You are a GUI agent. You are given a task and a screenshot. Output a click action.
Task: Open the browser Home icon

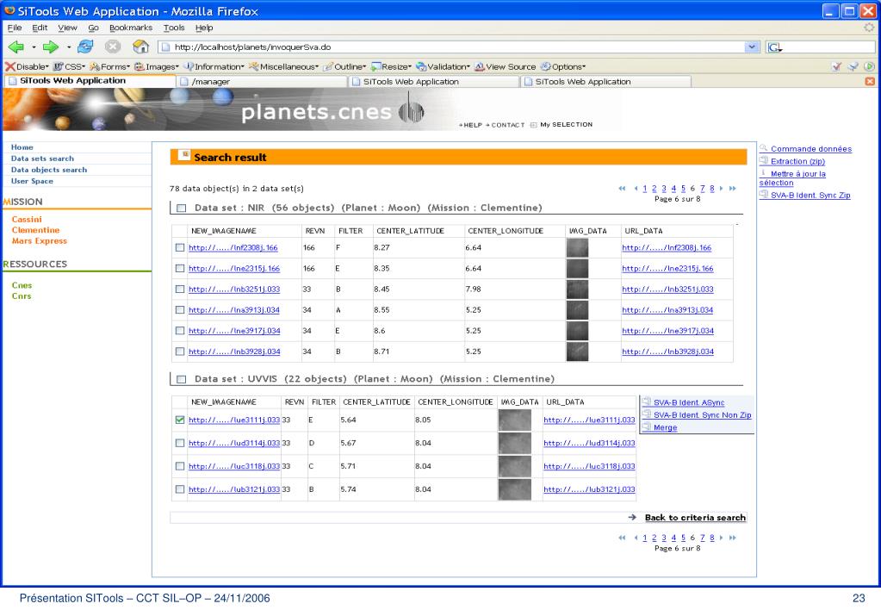pos(140,47)
